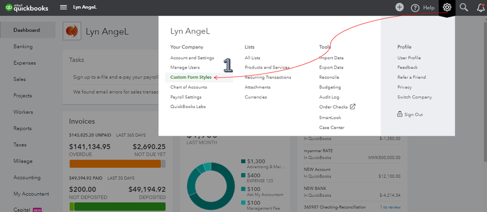Image resolution: width=487 pixels, height=212 pixels.
Task: Click the orange overdue invoices bar
Action: click(x=115, y=164)
